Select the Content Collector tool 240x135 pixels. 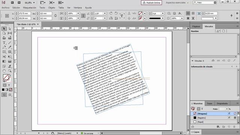(4, 38)
